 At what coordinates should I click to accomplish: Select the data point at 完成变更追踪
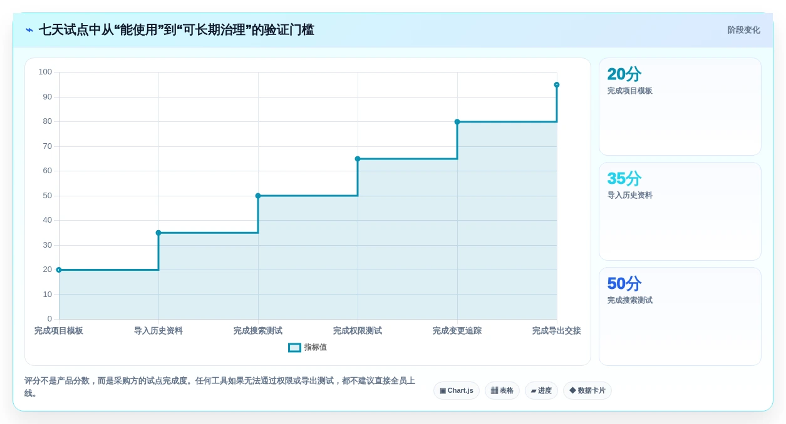click(x=457, y=122)
